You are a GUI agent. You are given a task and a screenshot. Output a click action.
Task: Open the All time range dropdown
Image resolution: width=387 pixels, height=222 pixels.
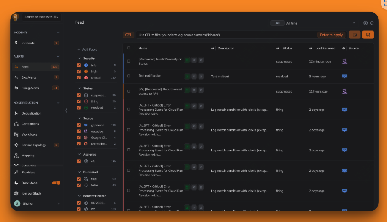pyautogui.click(x=320, y=23)
